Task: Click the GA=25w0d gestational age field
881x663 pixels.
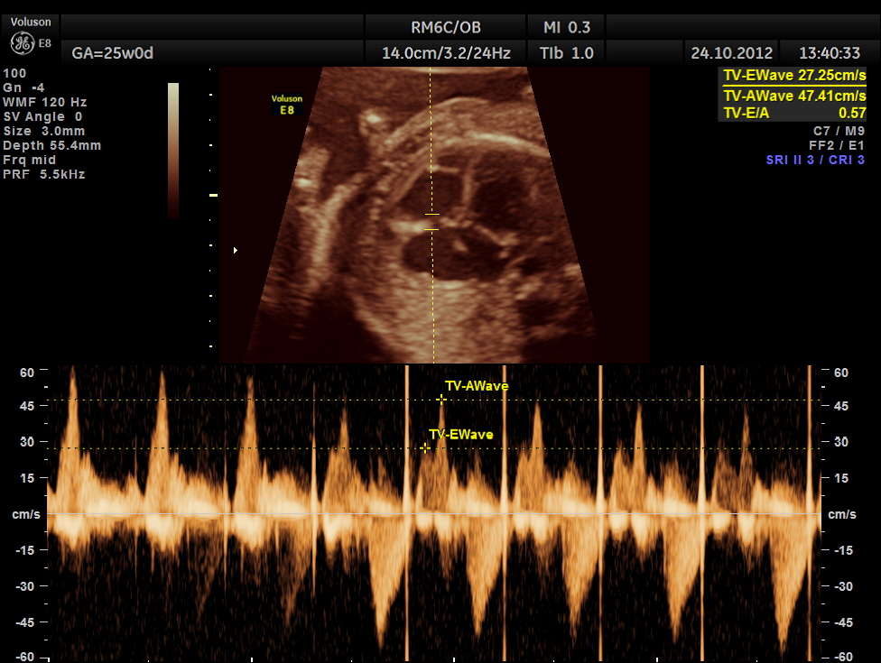Action: pyautogui.click(x=113, y=53)
